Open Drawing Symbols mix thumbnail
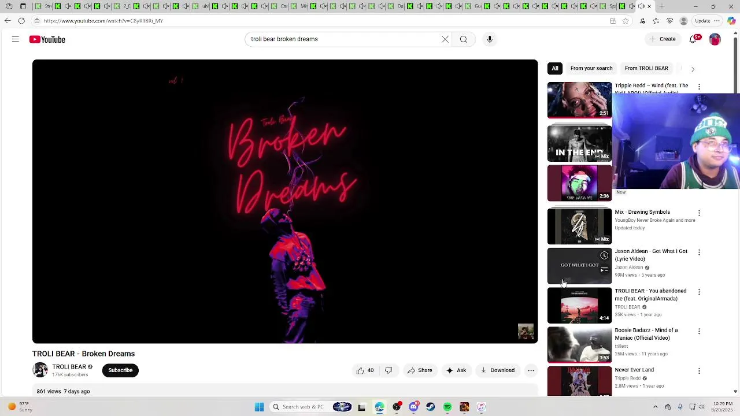740x416 pixels. point(579,226)
